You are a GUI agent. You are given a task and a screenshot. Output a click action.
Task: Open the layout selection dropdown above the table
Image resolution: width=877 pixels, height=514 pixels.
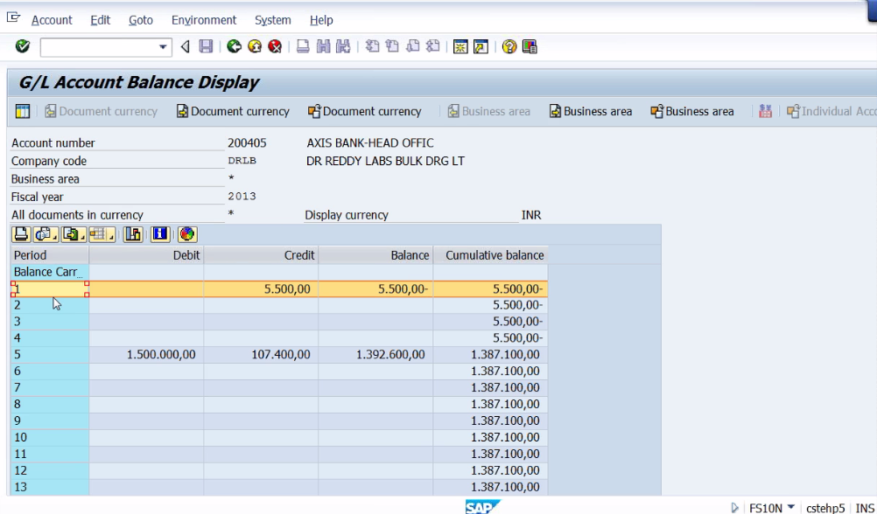102,234
